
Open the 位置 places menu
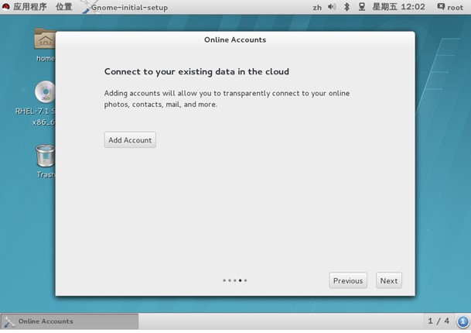click(x=64, y=7)
